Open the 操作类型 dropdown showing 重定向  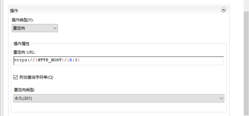click(x=35, y=28)
